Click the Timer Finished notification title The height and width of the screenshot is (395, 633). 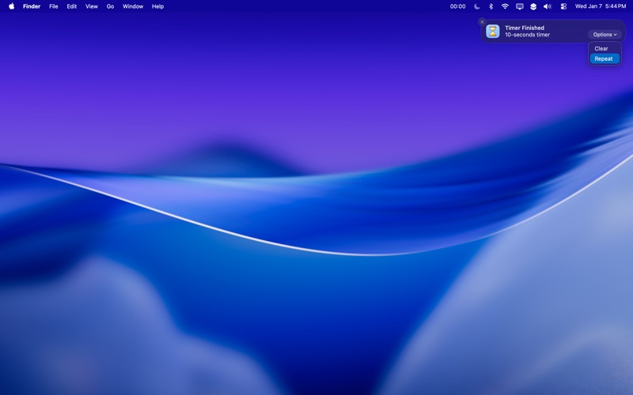525,28
